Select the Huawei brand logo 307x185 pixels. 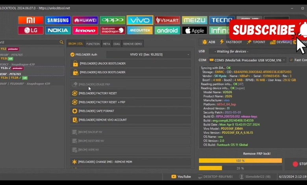[85, 20]
